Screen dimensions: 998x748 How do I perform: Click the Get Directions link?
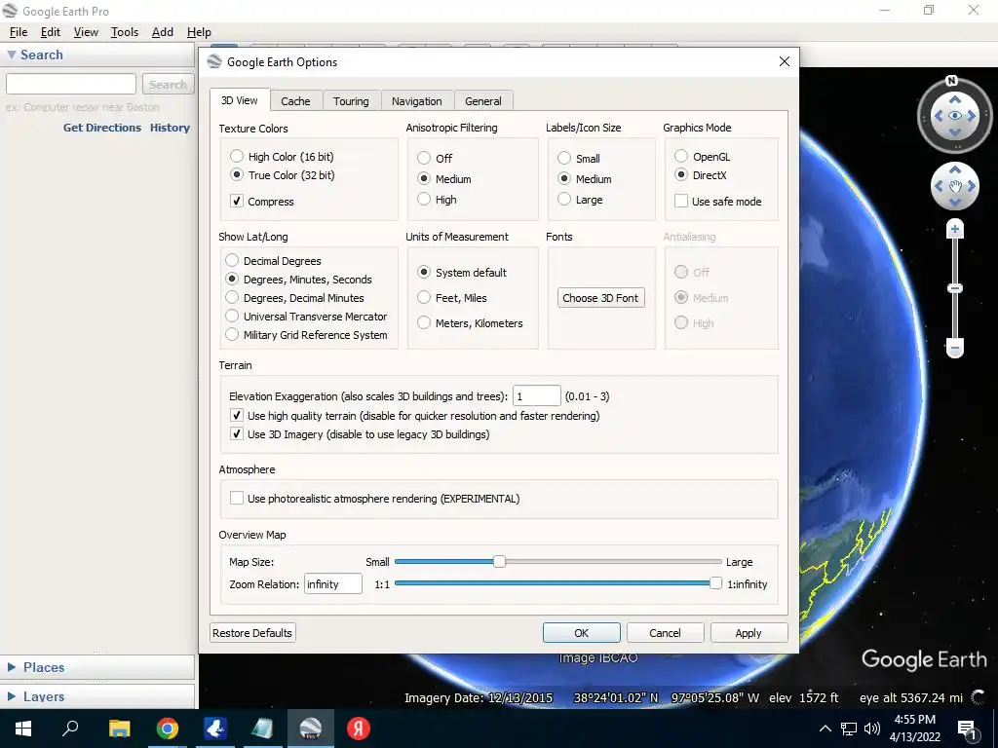[x=101, y=128]
